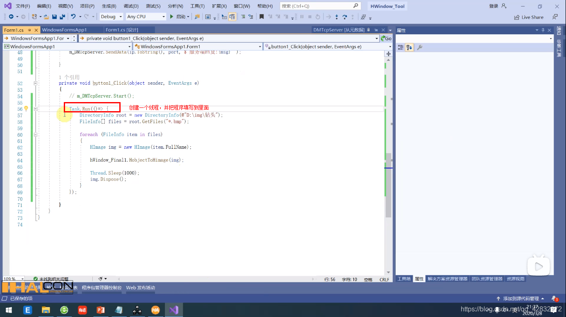Screen dimensions: 566x317
Task: Open the Start button dropdown arrow
Action: click(x=188, y=17)
